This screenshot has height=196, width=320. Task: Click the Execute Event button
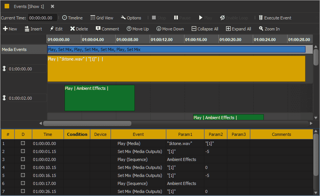[x=275, y=18]
